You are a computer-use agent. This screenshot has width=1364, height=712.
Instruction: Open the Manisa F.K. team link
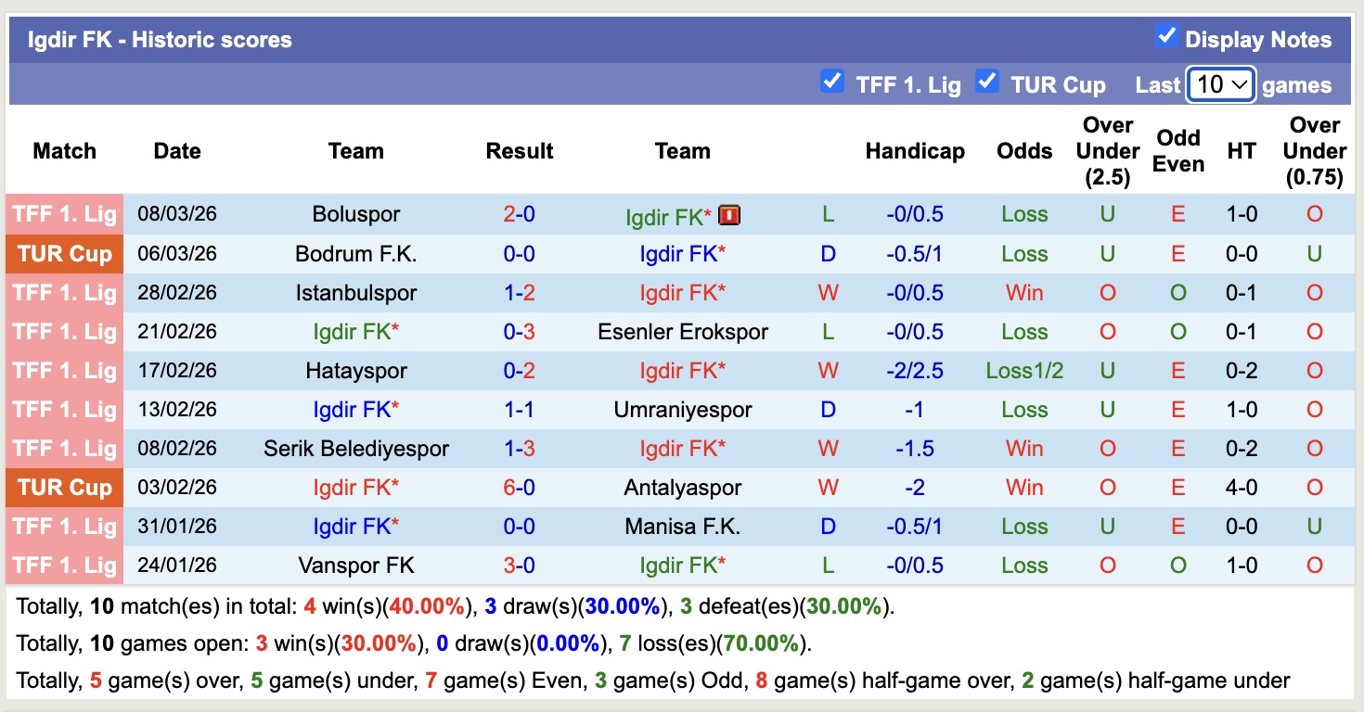(x=683, y=527)
